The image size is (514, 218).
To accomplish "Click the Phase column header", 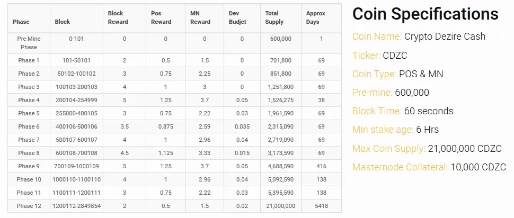I will click(x=21, y=22).
